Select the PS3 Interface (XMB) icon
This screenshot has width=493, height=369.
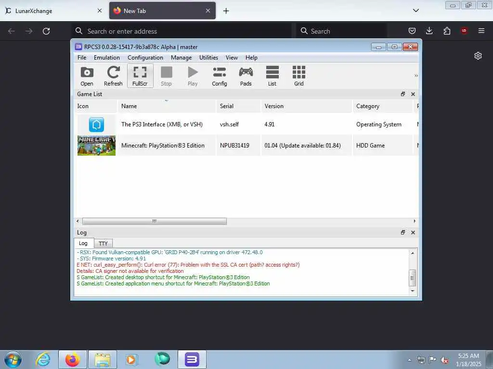click(x=96, y=124)
